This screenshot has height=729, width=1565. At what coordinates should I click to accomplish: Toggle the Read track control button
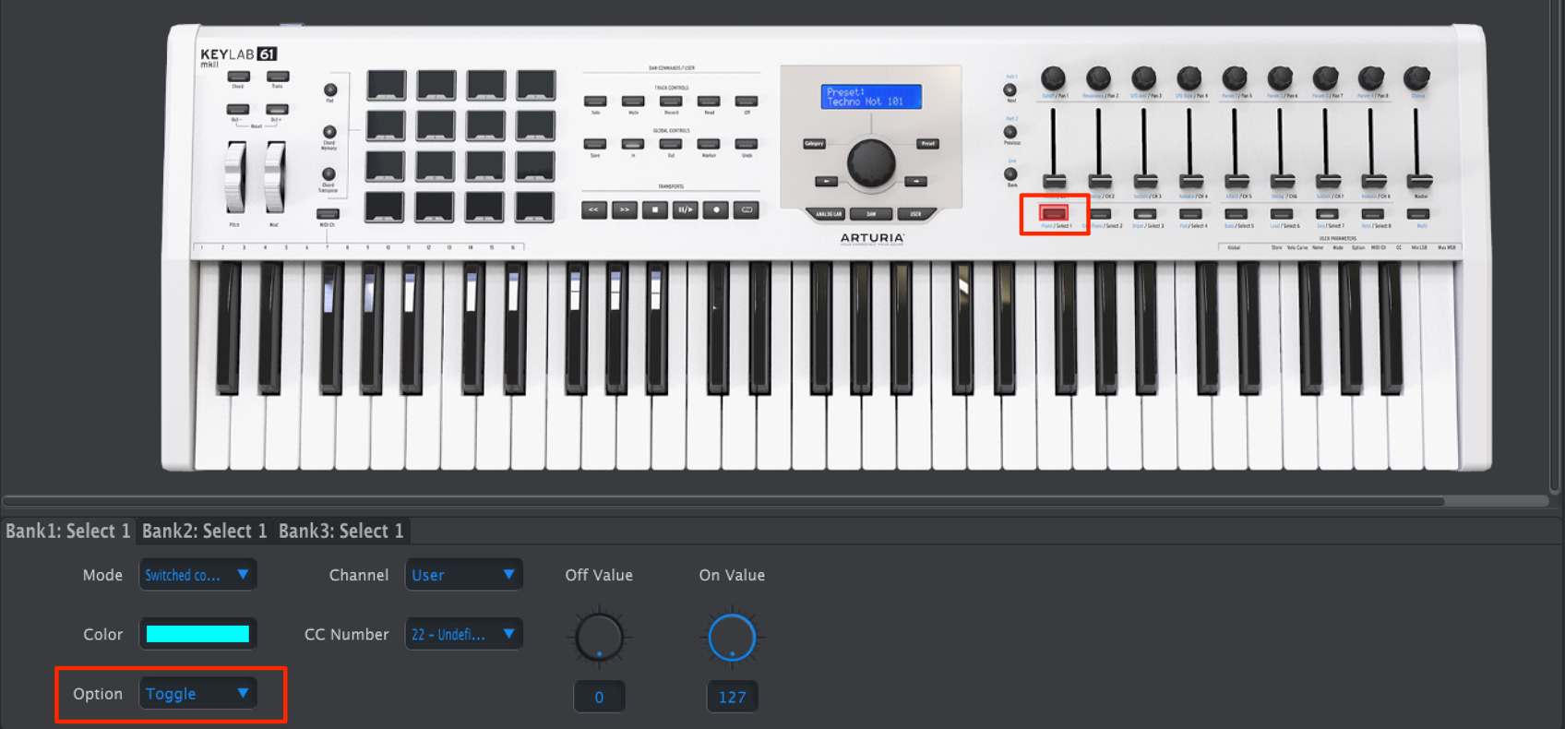pyautogui.click(x=709, y=102)
